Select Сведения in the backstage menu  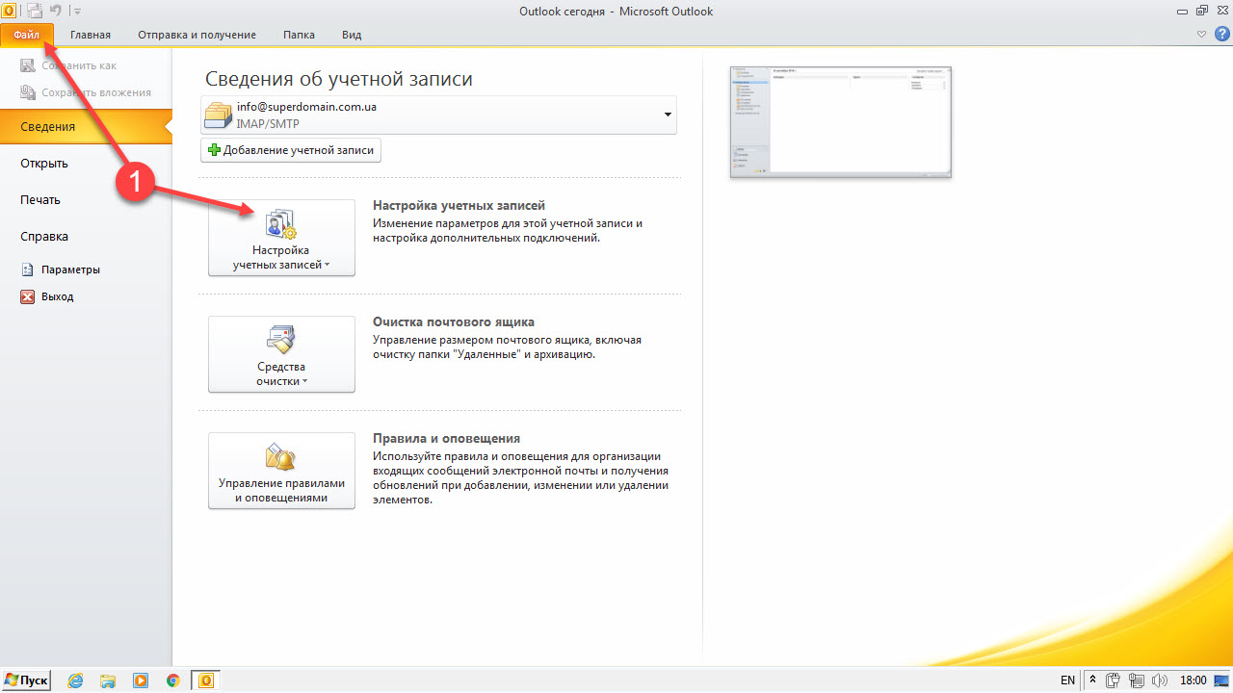click(x=86, y=126)
